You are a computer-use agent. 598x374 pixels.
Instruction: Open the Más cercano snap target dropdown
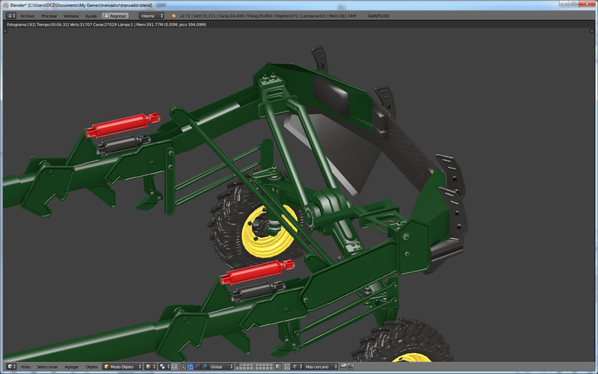[320, 367]
